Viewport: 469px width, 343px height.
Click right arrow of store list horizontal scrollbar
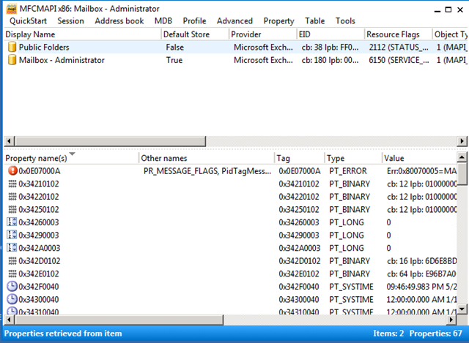(462, 141)
